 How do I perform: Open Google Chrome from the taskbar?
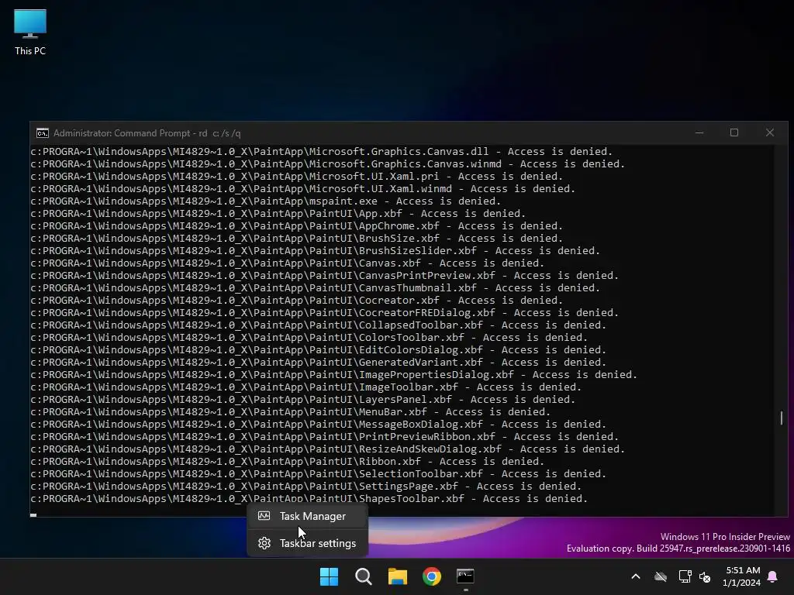click(x=432, y=576)
